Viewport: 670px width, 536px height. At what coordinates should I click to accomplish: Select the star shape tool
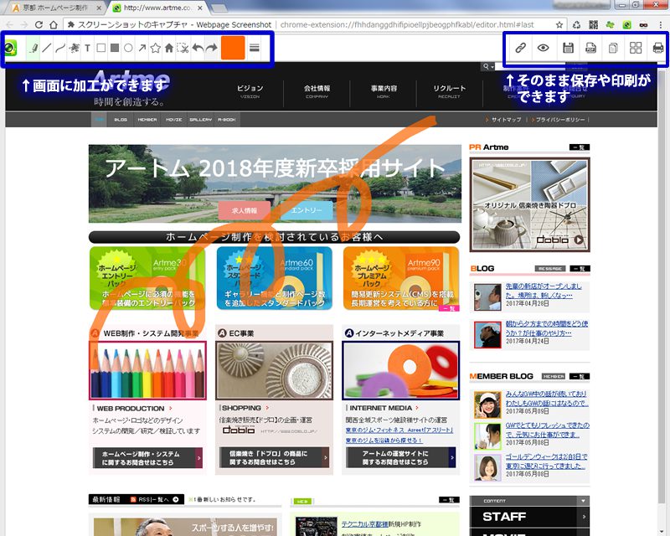click(x=156, y=48)
